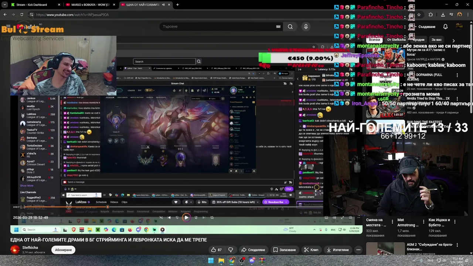Open the AGM 2 Събуждане video thumbnail
Screen dimensions: 473x266
point(385,249)
